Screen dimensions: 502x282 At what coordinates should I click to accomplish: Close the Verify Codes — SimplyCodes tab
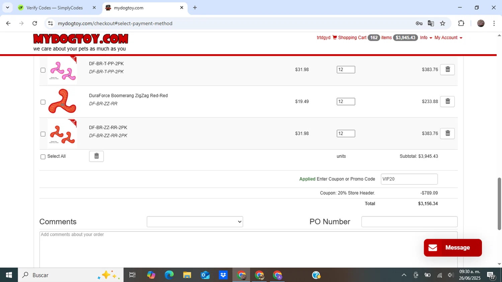[94, 8]
